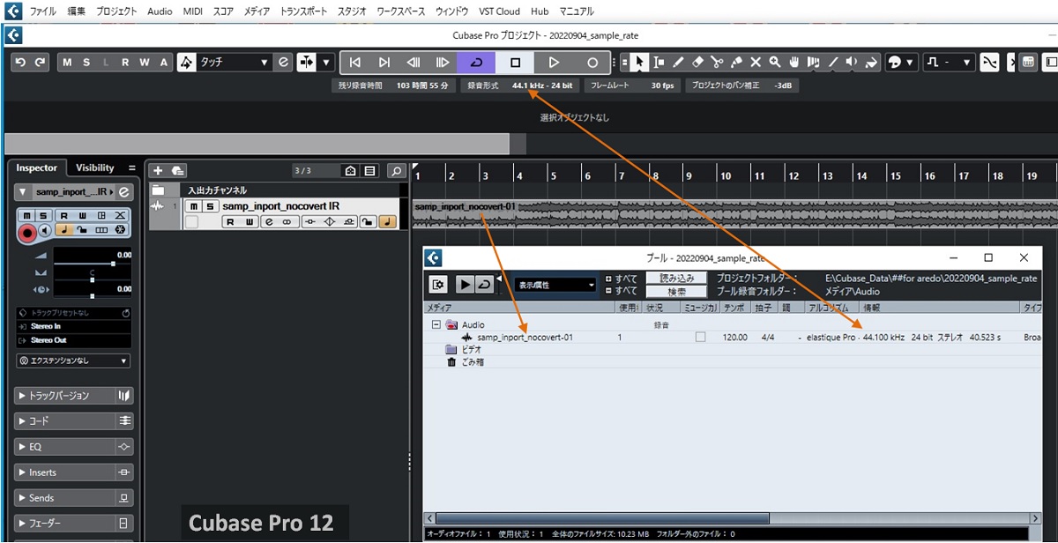The width and height of the screenshot is (1058, 543).
Task: Open the Inspector edit channel settings 'e' button
Action: tap(123, 192)
